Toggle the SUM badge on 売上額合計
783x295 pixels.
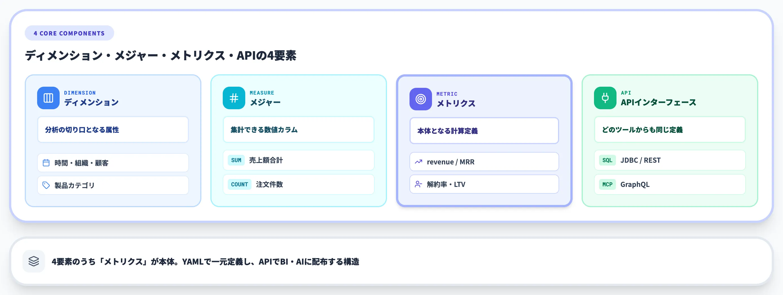pyautogui.click(x=237, y=160)
